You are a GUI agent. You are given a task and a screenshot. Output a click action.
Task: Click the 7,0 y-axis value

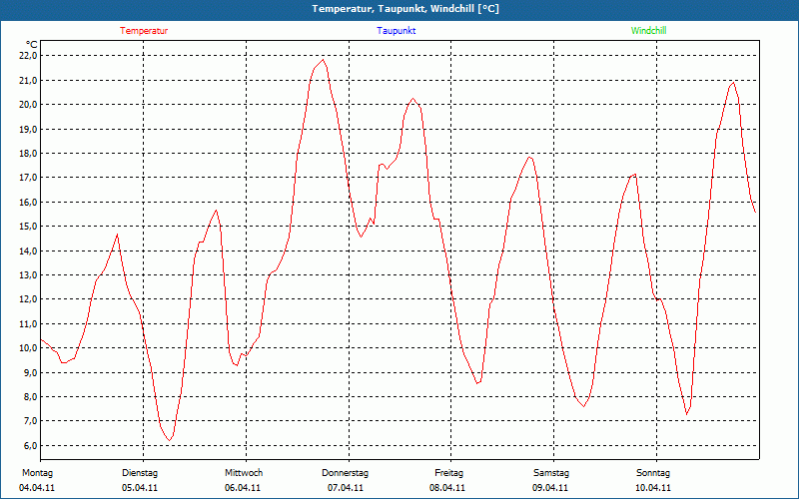(x=30, y=421)
